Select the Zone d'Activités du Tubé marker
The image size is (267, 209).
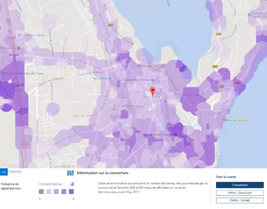click(x=3, y=73)
